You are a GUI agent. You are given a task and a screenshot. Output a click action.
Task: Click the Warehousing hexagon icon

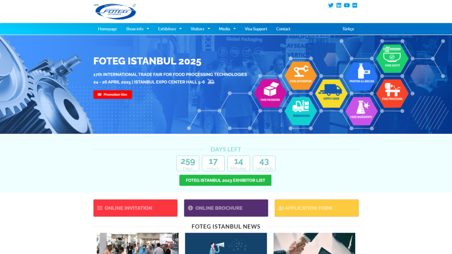[x=301, y=111]
